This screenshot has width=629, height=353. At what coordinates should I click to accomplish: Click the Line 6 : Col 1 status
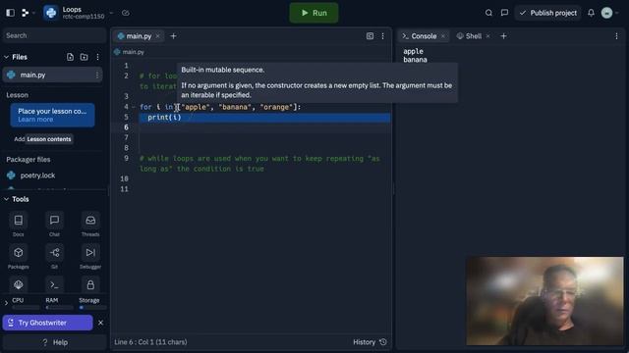[x=150, y=342]
